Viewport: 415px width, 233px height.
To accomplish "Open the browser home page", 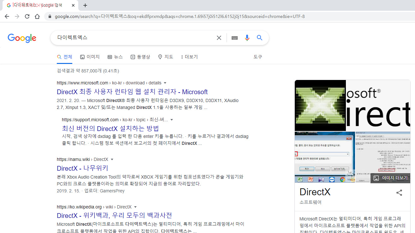I will tap(37, 16).
